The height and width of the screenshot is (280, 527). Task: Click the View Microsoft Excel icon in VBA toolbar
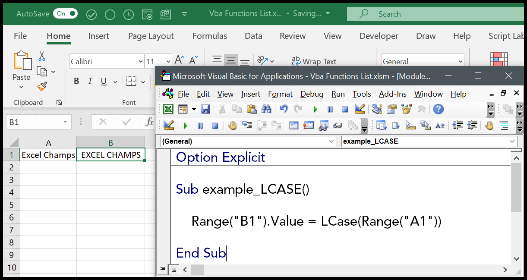point(168,109)
